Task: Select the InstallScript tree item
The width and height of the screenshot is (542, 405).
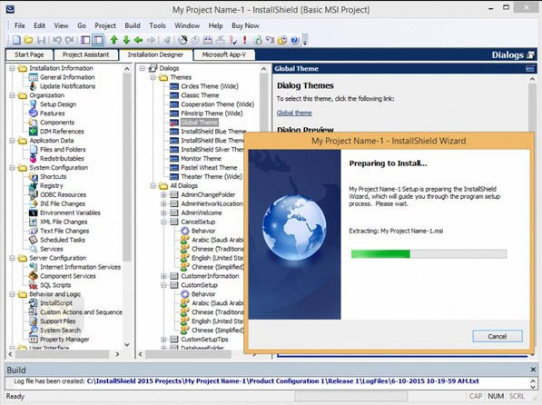Action: [56, 303]
